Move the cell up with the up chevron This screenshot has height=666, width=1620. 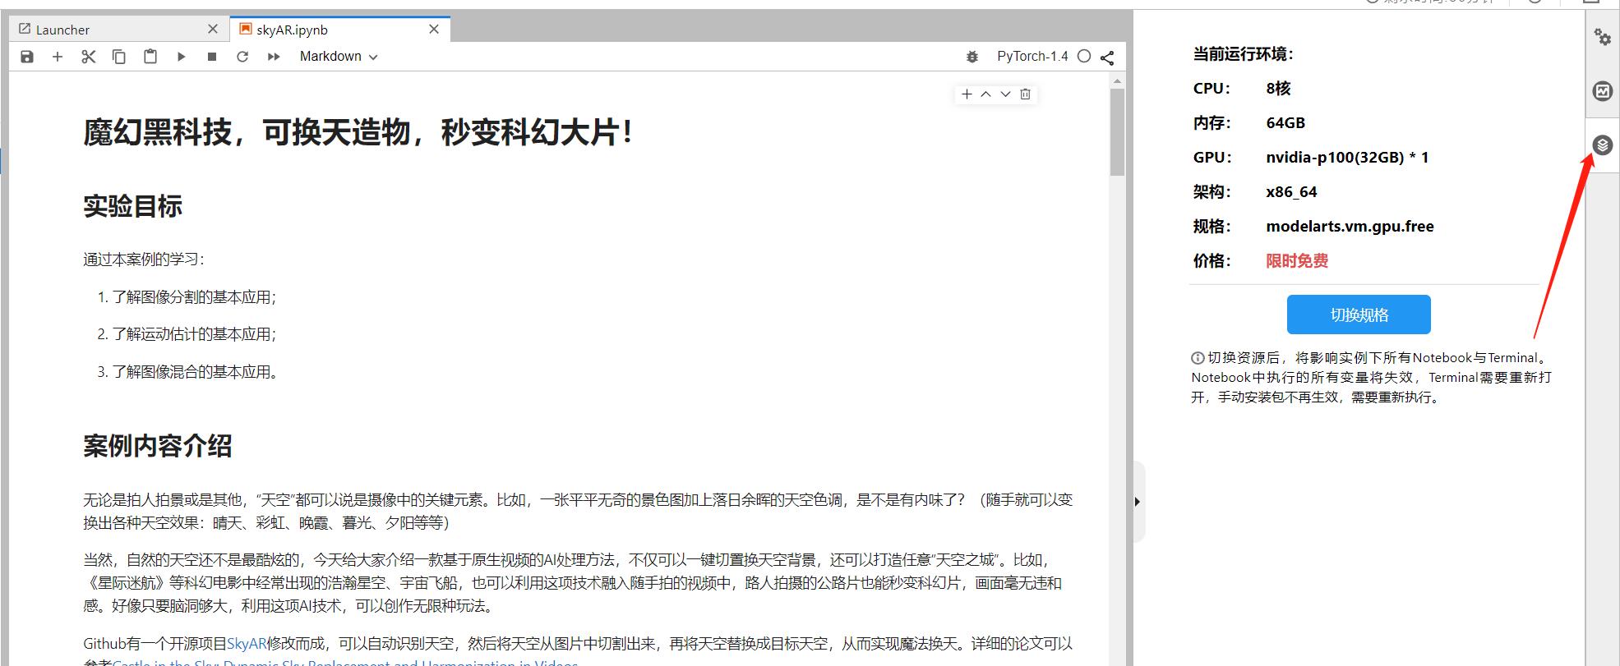click(986, 94)
